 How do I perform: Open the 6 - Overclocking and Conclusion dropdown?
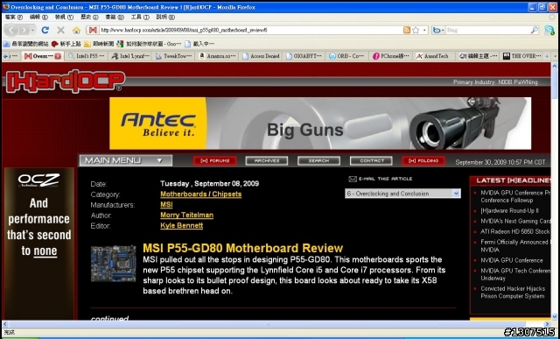[402, 194]
